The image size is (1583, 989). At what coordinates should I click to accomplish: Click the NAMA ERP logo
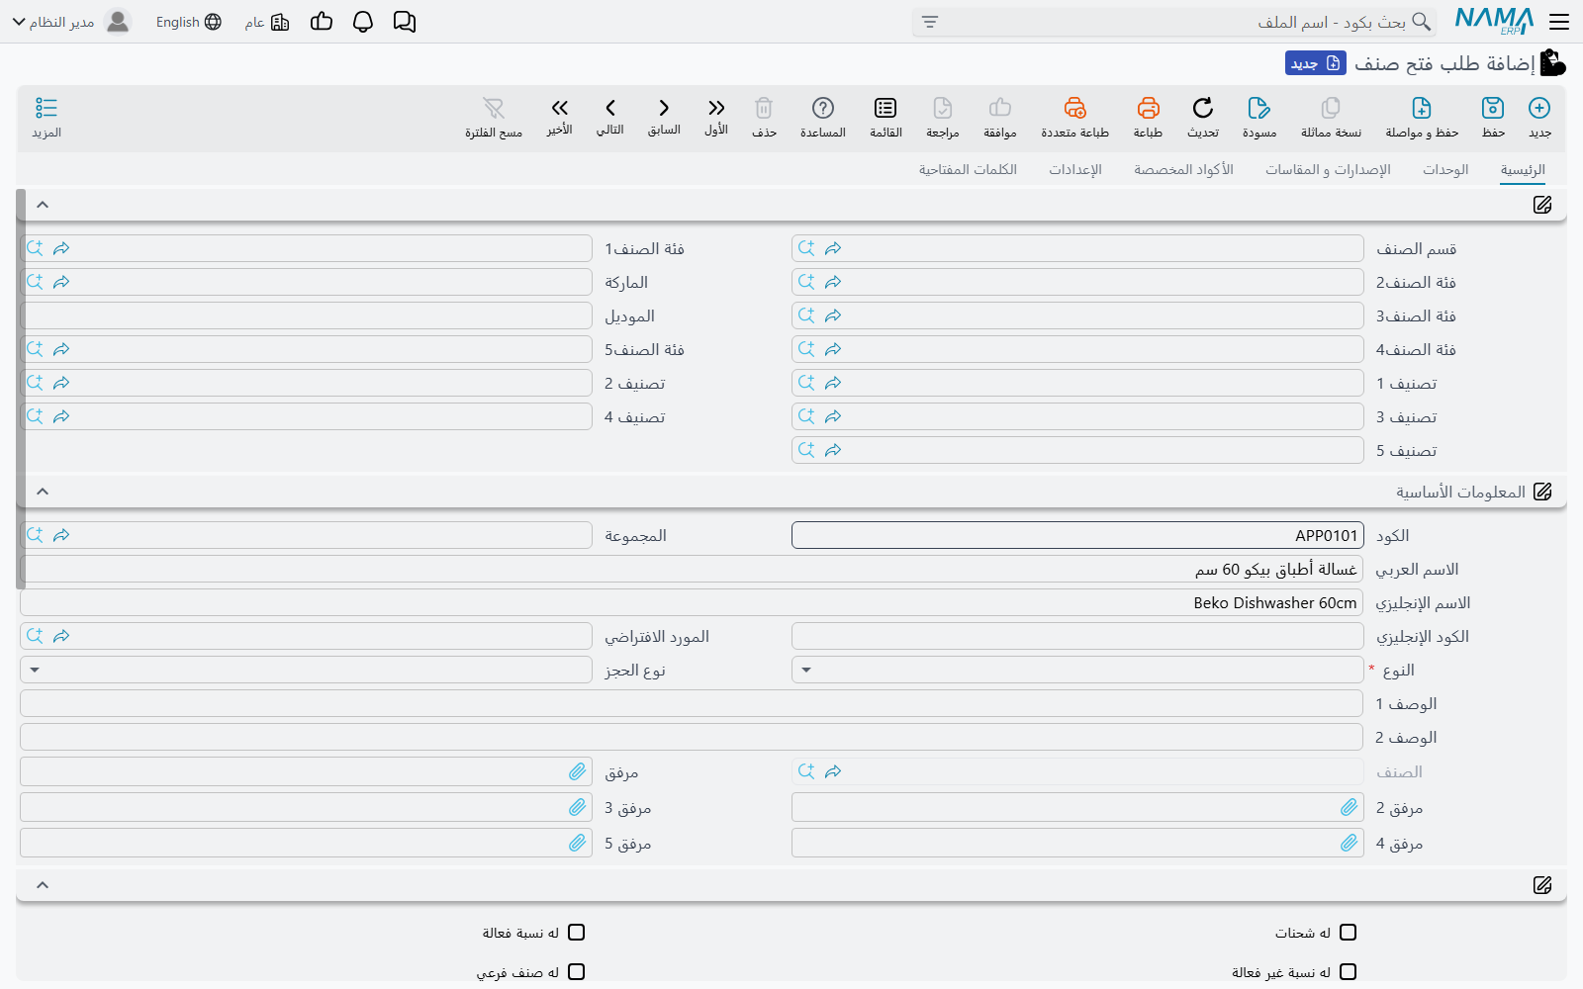click(x=1494, y=21)
